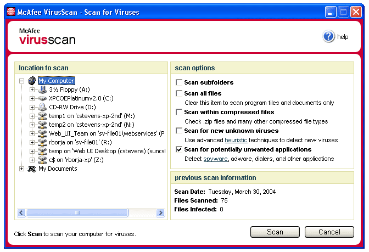Click the rborja network drive icon
Image resolution: width=369 pixels, height=252 pixels.
[x=42, y=142]
